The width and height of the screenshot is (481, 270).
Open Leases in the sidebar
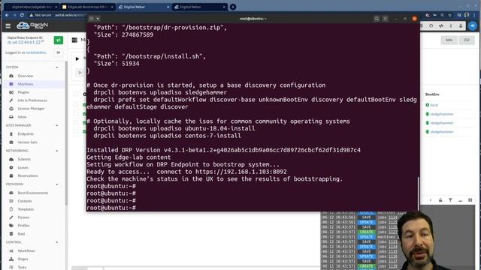pos(23,168)
